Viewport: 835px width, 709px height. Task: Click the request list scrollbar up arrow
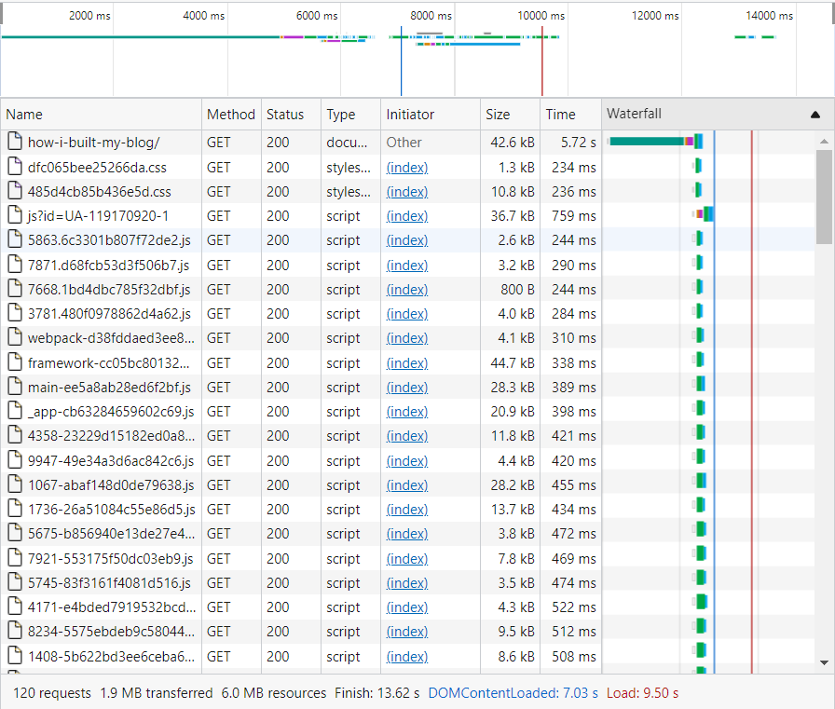coord(825,141)
